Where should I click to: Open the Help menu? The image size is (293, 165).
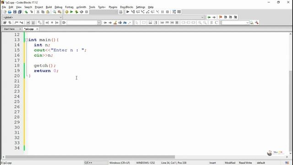pos(151,7)
